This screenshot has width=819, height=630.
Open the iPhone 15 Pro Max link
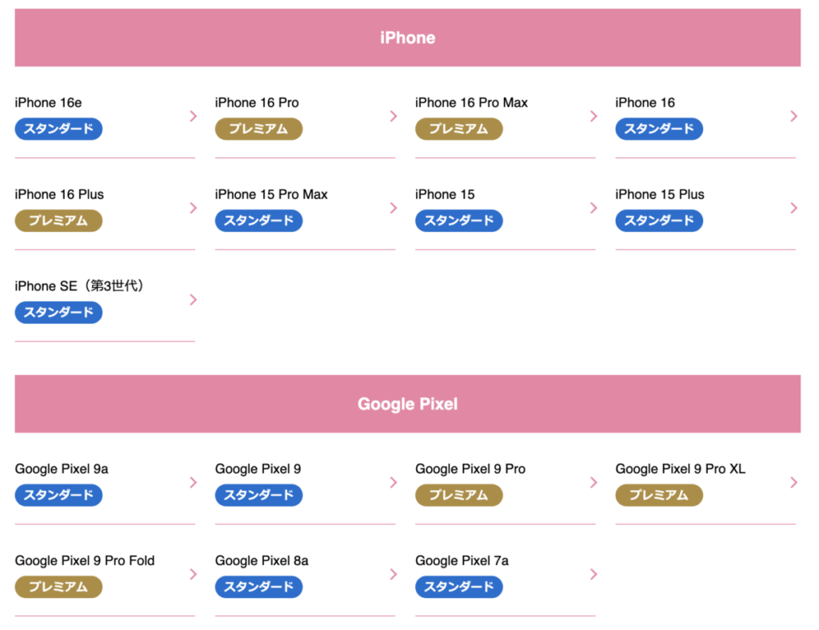271,194
